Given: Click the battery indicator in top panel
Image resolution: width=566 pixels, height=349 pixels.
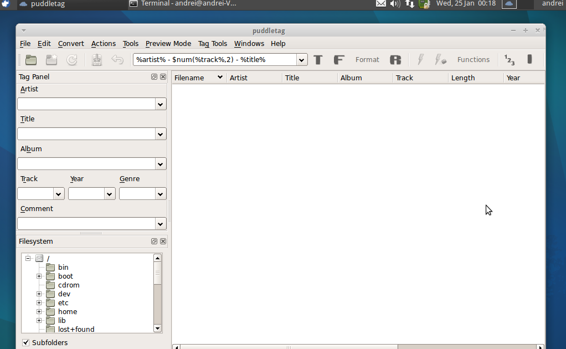Looking at the screenshot, I should (424, 4).
